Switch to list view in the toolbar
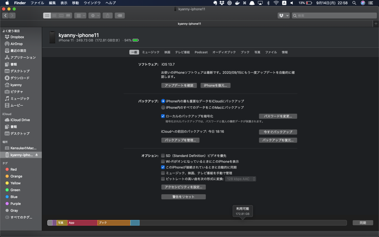The height and width of the screenshot is (237, 379). [54, 15]
